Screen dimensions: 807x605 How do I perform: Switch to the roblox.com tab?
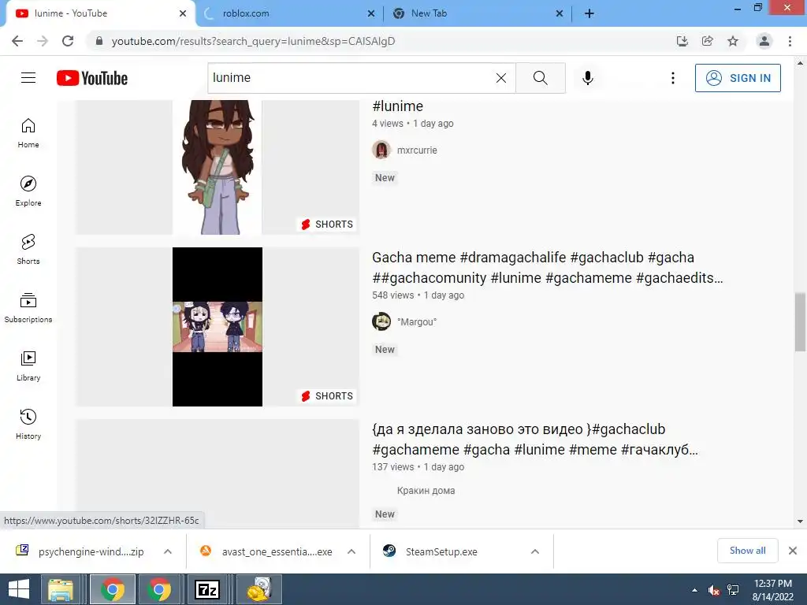[288, 13]
